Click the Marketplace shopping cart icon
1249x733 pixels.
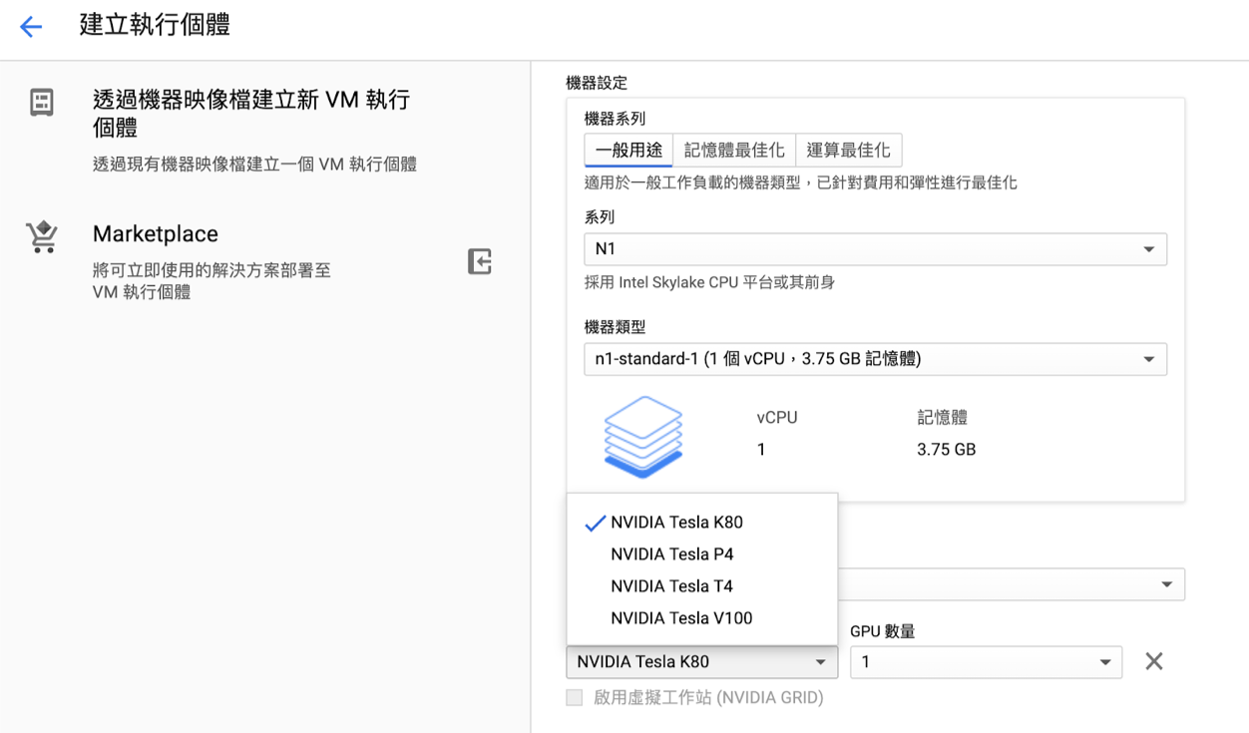point(43,236)
